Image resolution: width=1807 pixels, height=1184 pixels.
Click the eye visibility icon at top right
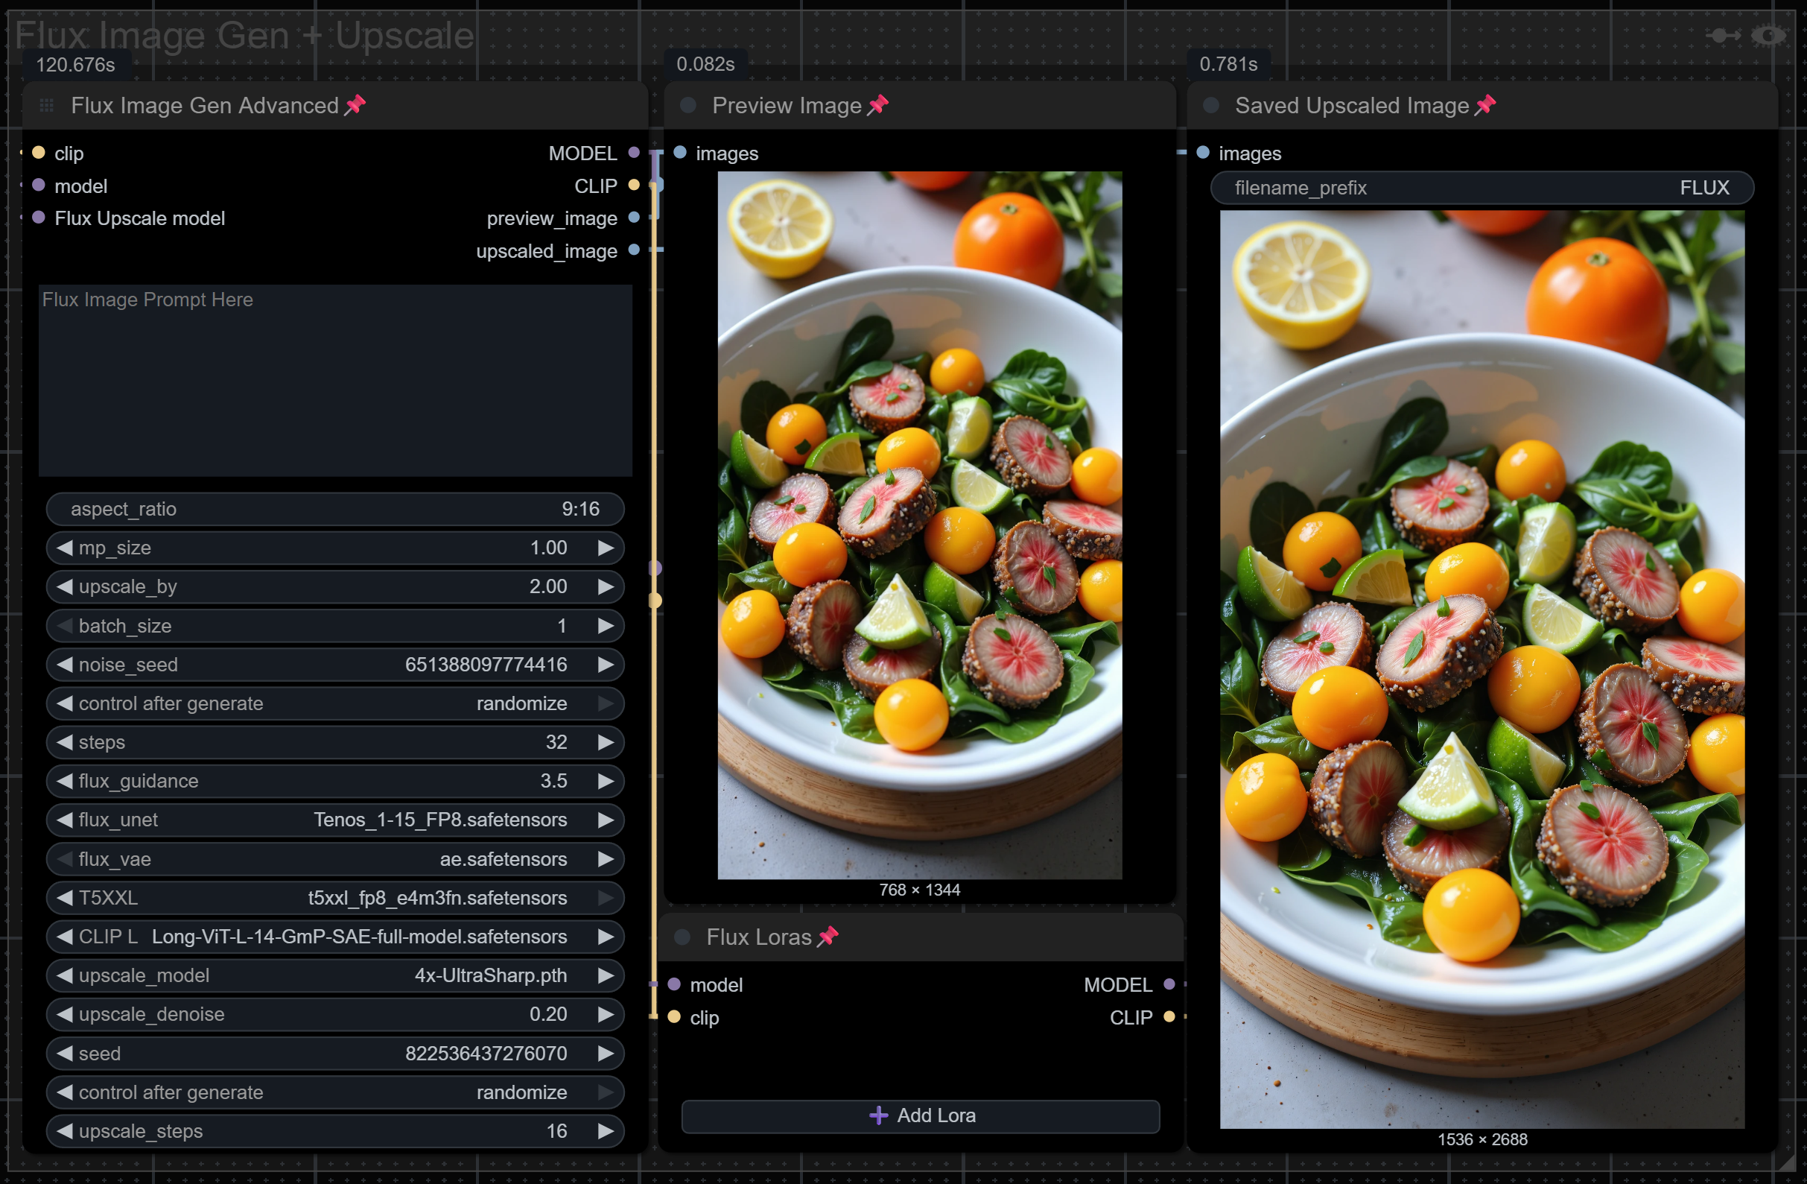click(1769, 36)
